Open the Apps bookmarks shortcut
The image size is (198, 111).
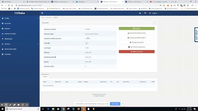4,9
